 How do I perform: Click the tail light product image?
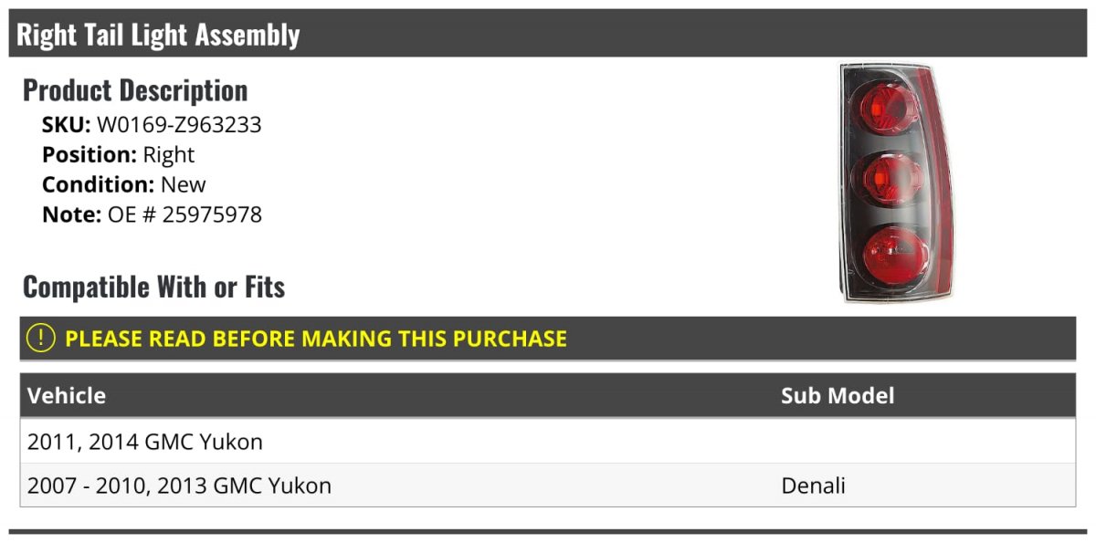coord(896,183)
